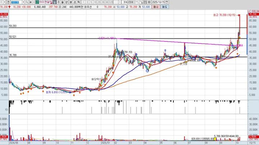The width and height of the screenshot is (259, 145).
Task: Choose the 10 interval button
Action: tap(95, 2)
